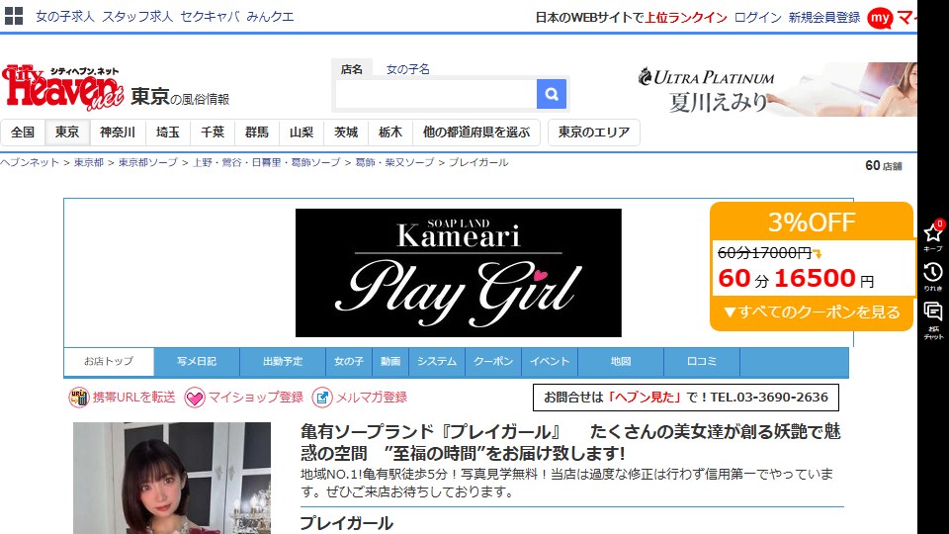Open the 女の子求人 link
949x534 pixels.
65,17
